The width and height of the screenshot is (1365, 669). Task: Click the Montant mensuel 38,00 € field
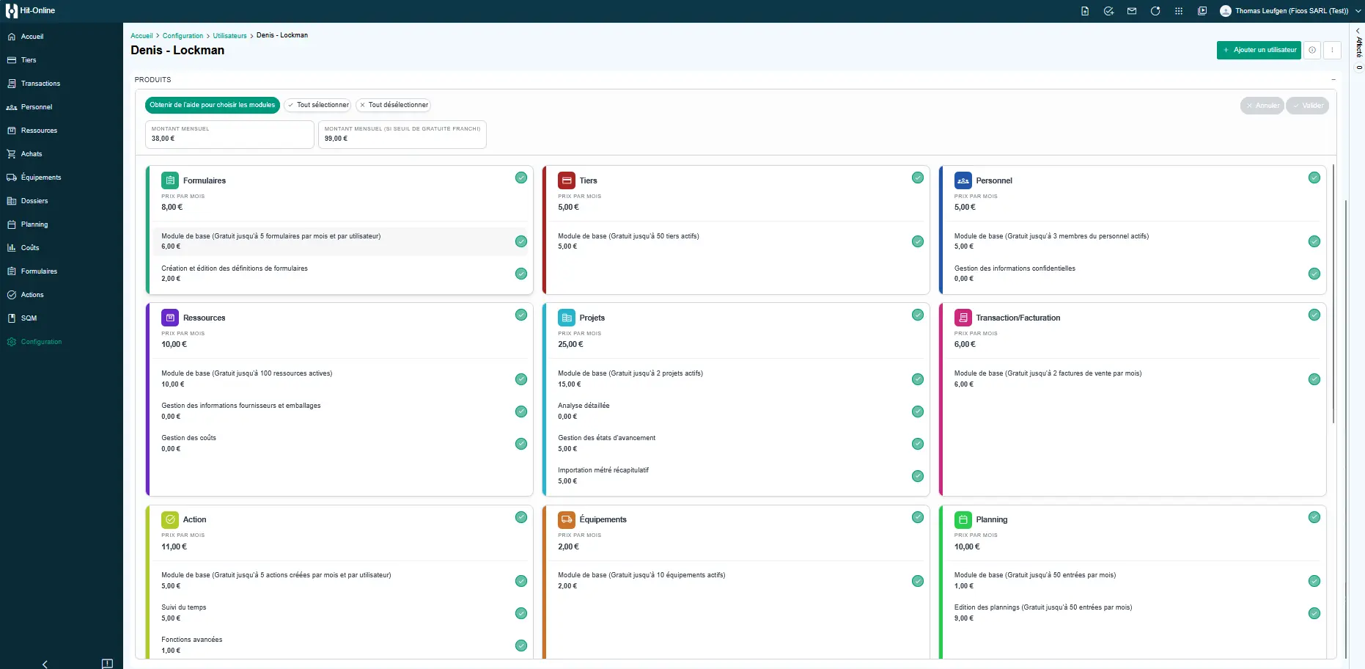click(x=229, y=134)
